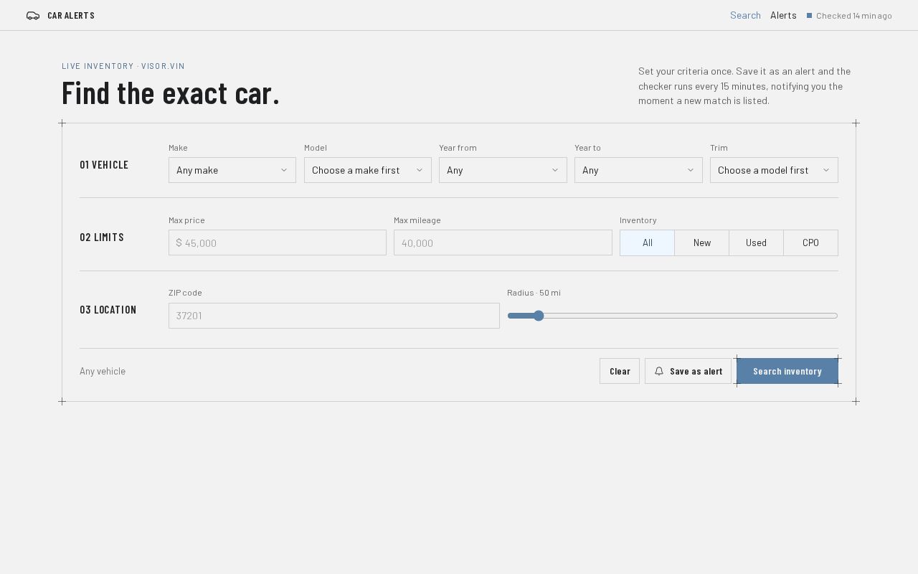Screen dimensions: 918x574
Task: Open the Trim dropdown
Action: [774, 170]
